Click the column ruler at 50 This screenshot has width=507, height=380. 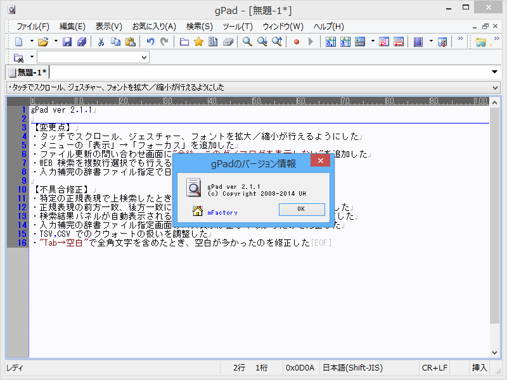257,101
